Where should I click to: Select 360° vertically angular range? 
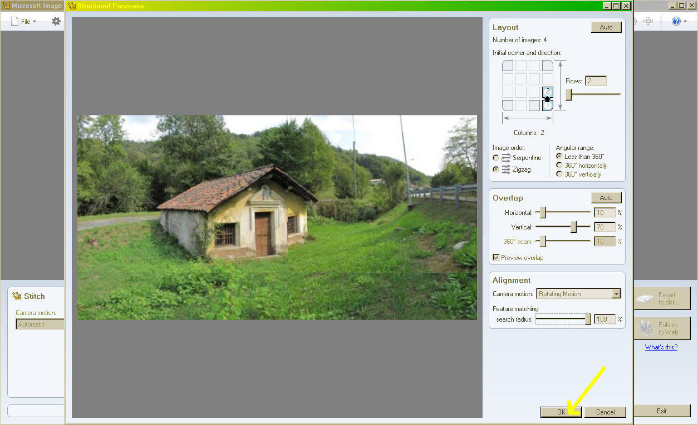point(559,174)
